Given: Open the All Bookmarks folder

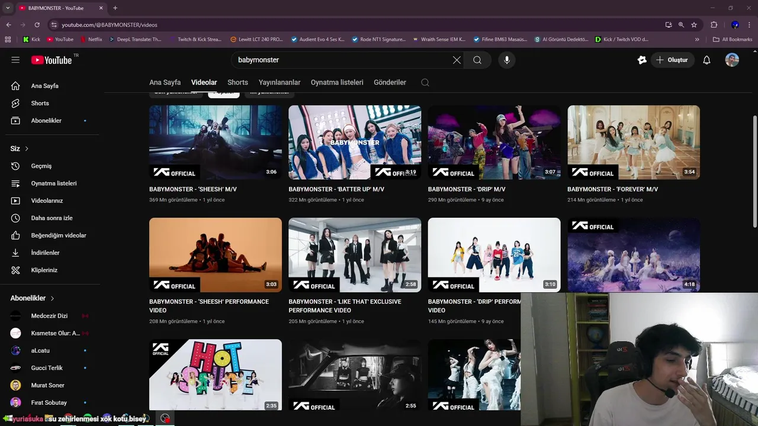Looking at the screenshot, I should click(733, 40).
